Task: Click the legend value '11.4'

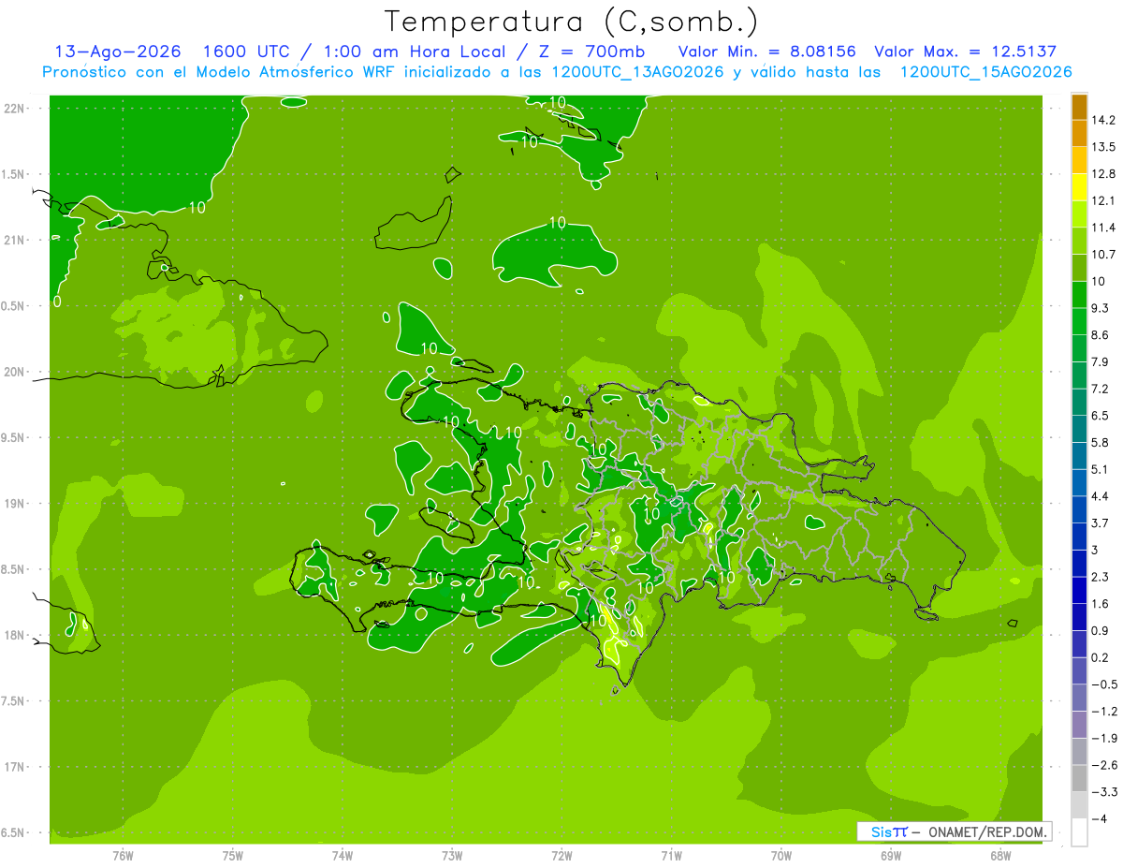Action: [1103, 228]
